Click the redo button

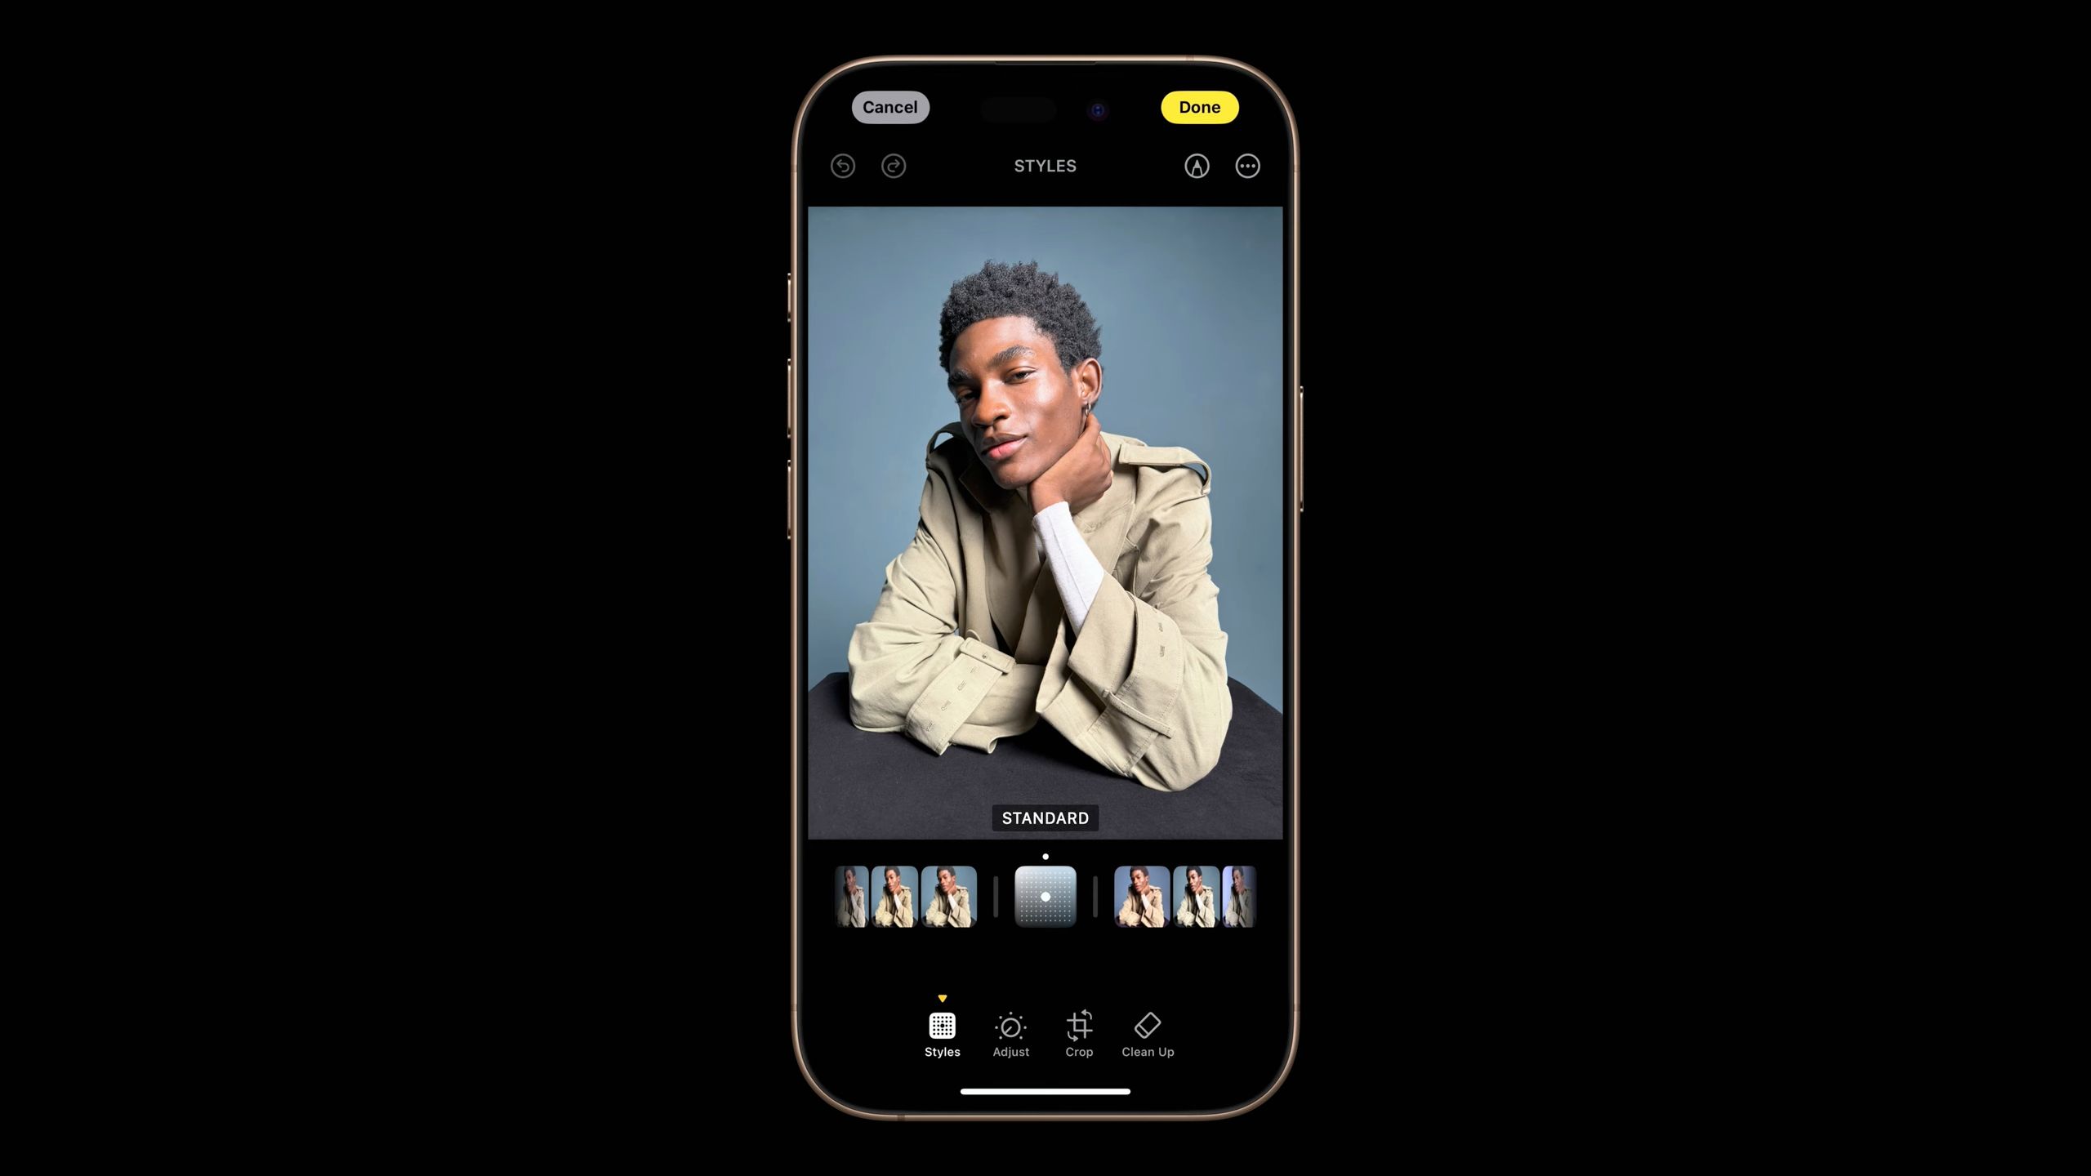892,165
